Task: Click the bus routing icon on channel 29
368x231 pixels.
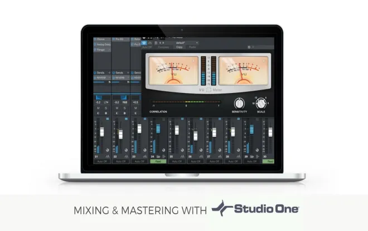Action: pos(258,156)
